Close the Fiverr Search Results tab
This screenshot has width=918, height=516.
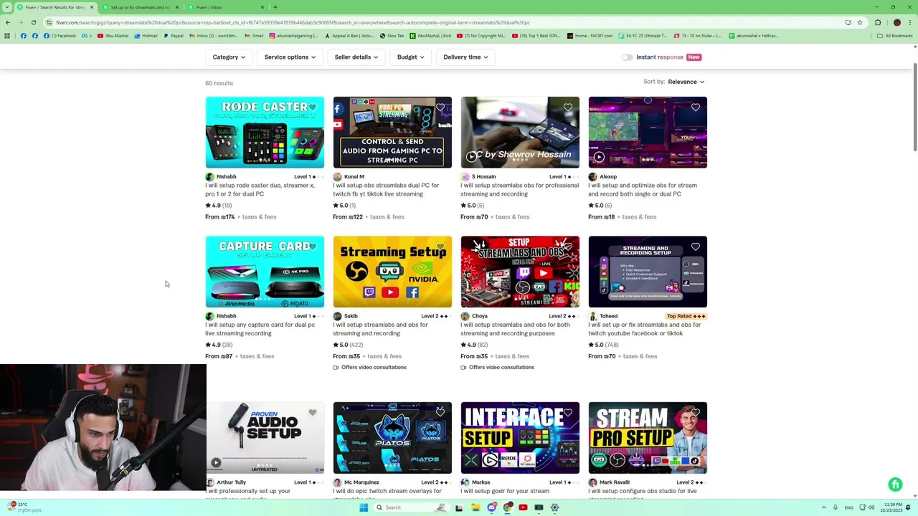(91, 7)
